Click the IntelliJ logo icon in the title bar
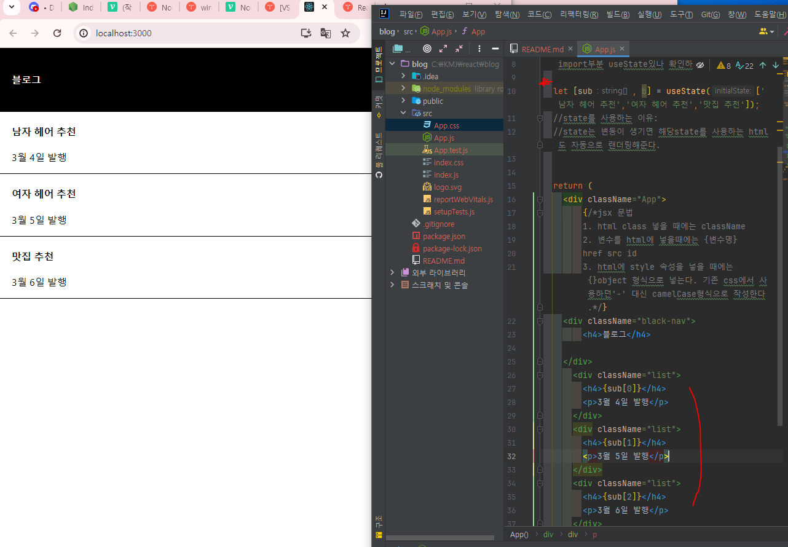Viewport: 788px width, 547px height. tap(384, 14)
